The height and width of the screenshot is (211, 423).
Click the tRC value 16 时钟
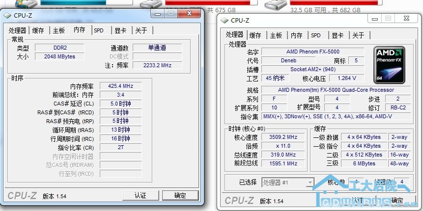120,138
